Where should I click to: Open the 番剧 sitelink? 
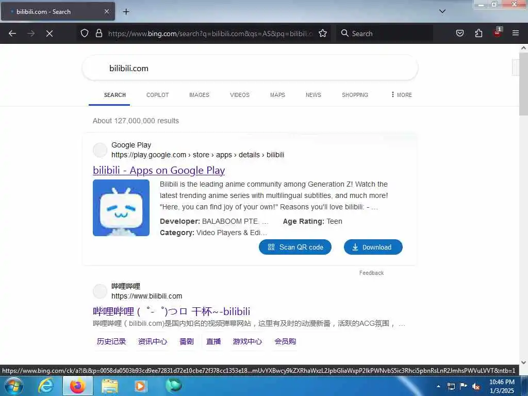187,341
